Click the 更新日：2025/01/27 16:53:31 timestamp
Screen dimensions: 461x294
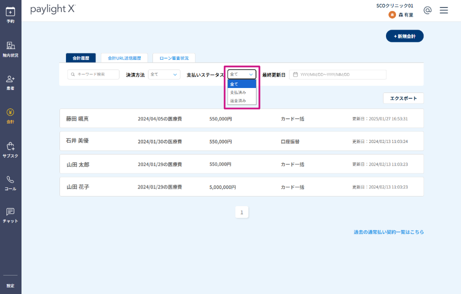coord(380,119)
